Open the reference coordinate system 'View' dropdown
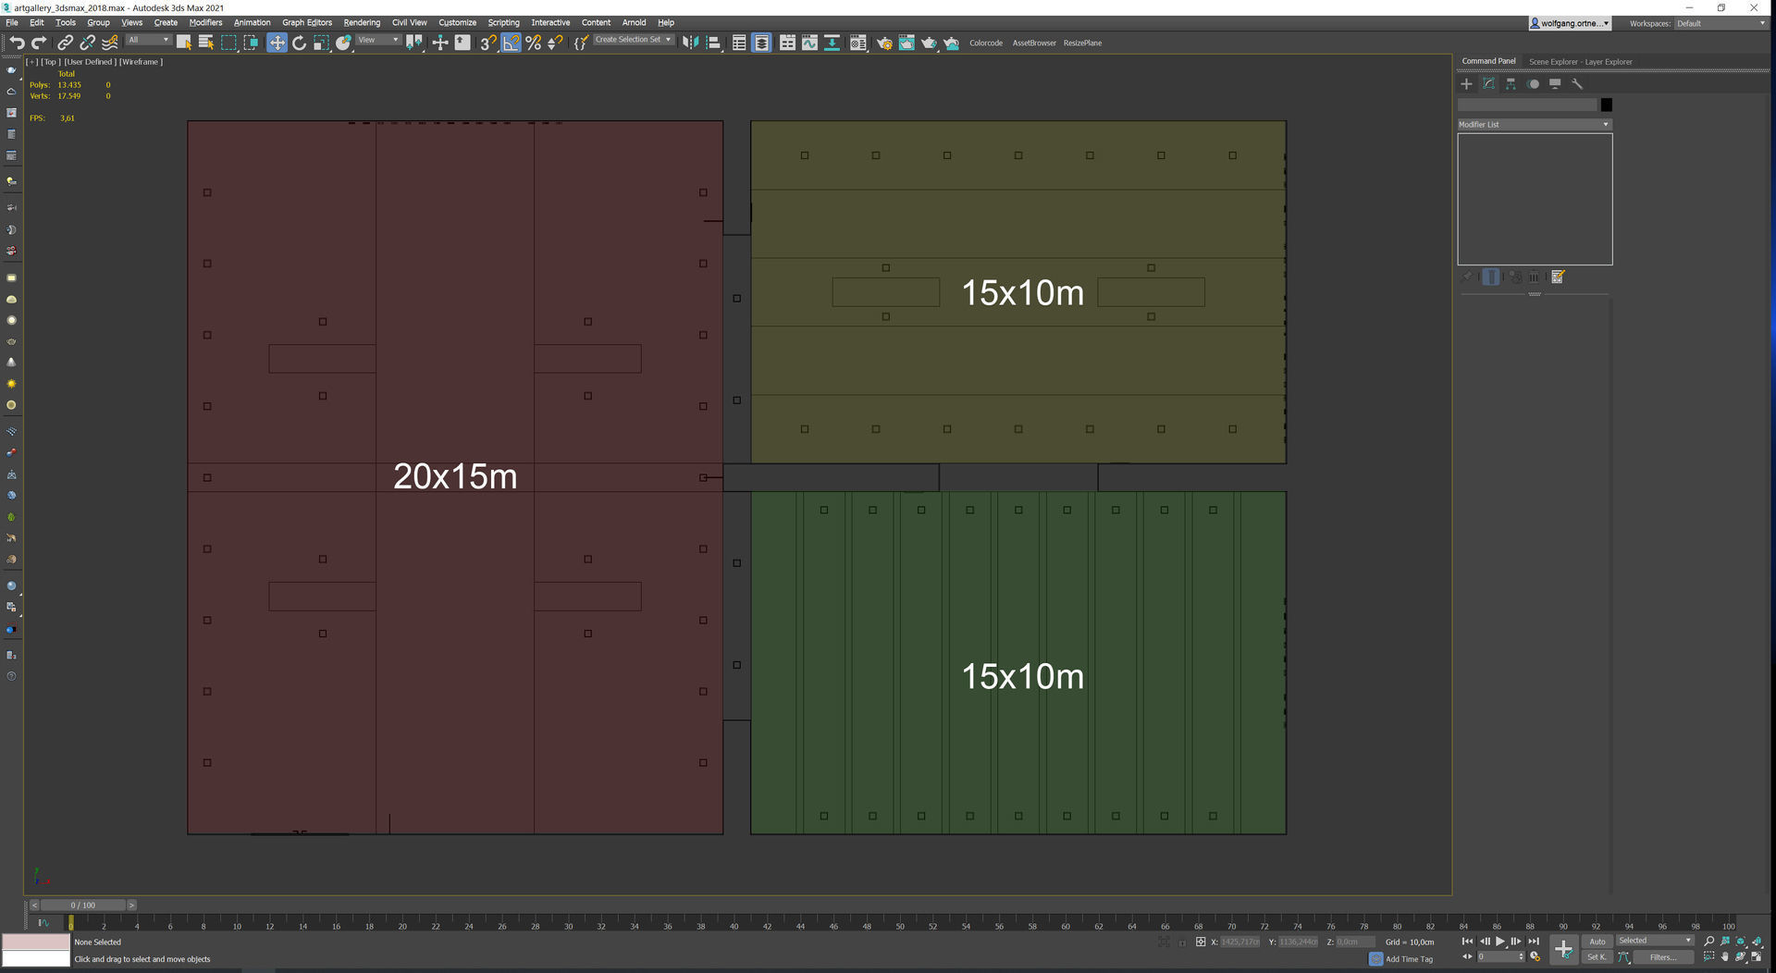The height and width of the screenshot is (973, 1776). [378, 40]
